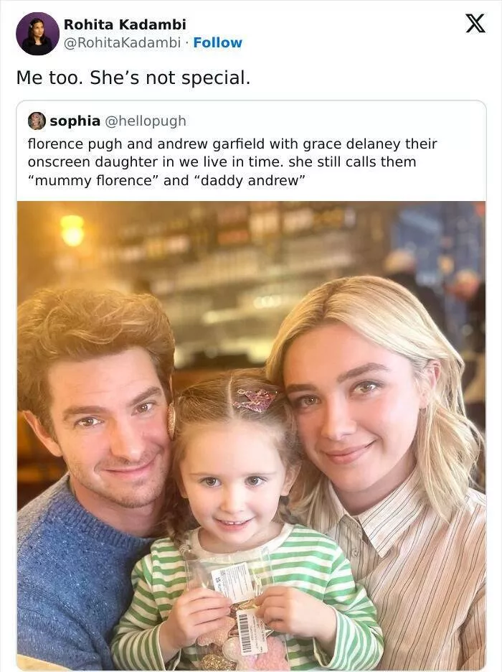502x672 pixels.
Task: Open the Rohita Kadambi display name
Action: [125, 24]
